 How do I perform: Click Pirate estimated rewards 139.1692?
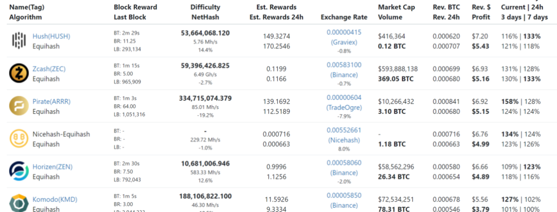coord(276,101)
